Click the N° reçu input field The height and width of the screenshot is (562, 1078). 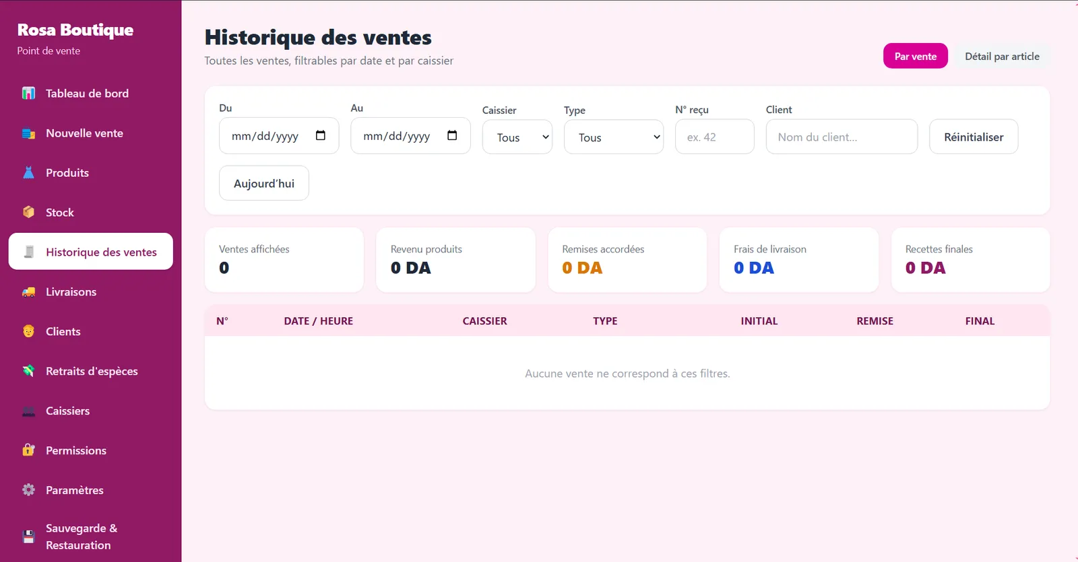tap(715, 137)
